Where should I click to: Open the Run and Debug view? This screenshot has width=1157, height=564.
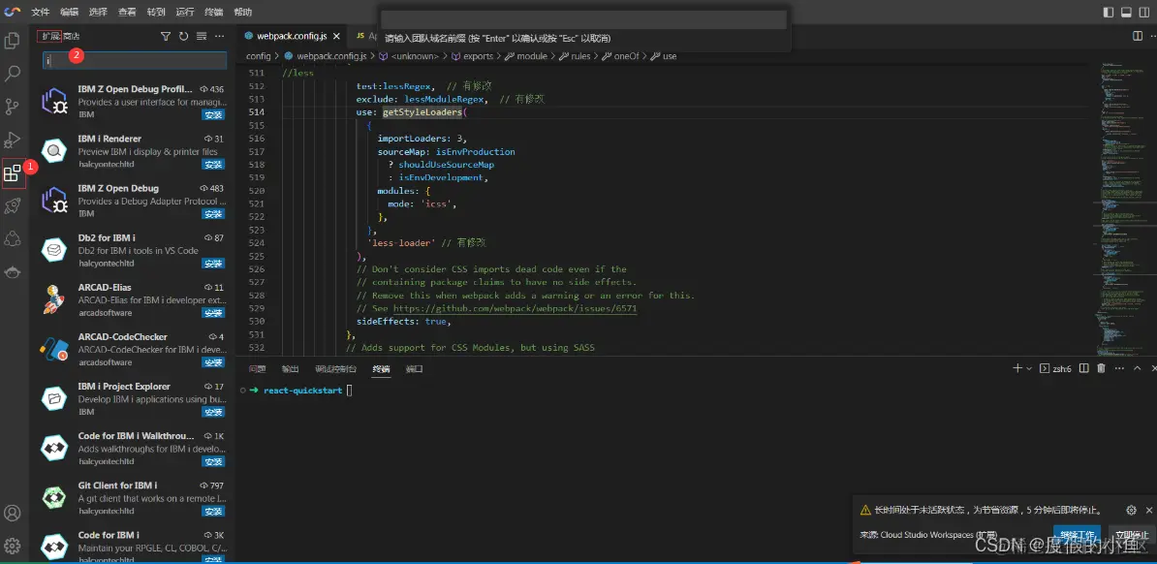coord(13,140)
